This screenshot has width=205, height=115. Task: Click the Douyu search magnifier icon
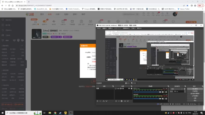[137, 14]
